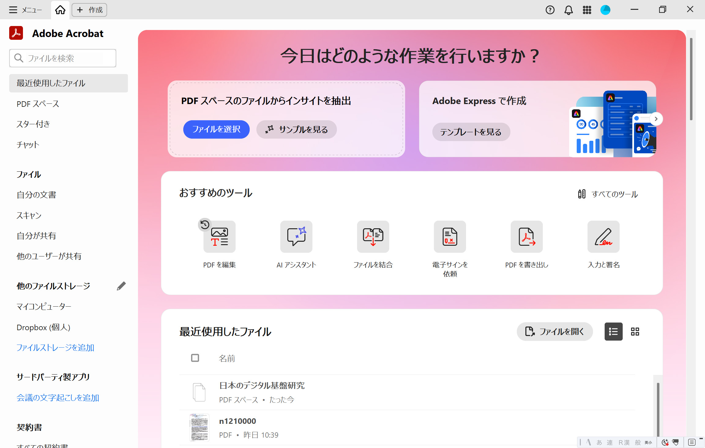Click the main page vertical scrollbar
Screen dimensions: 705x448
[x=691, y=80]
